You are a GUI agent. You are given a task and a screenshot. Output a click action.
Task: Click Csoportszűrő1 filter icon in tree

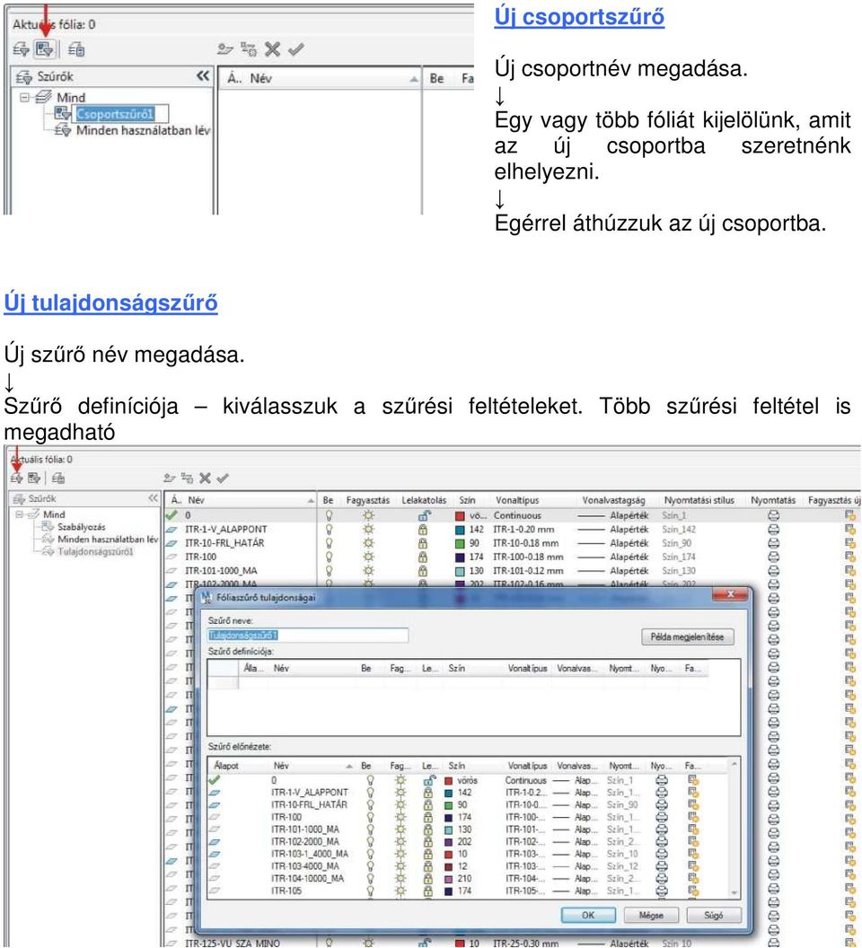[62, 113]
